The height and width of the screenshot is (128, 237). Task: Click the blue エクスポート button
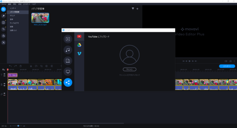pos(227,66)
